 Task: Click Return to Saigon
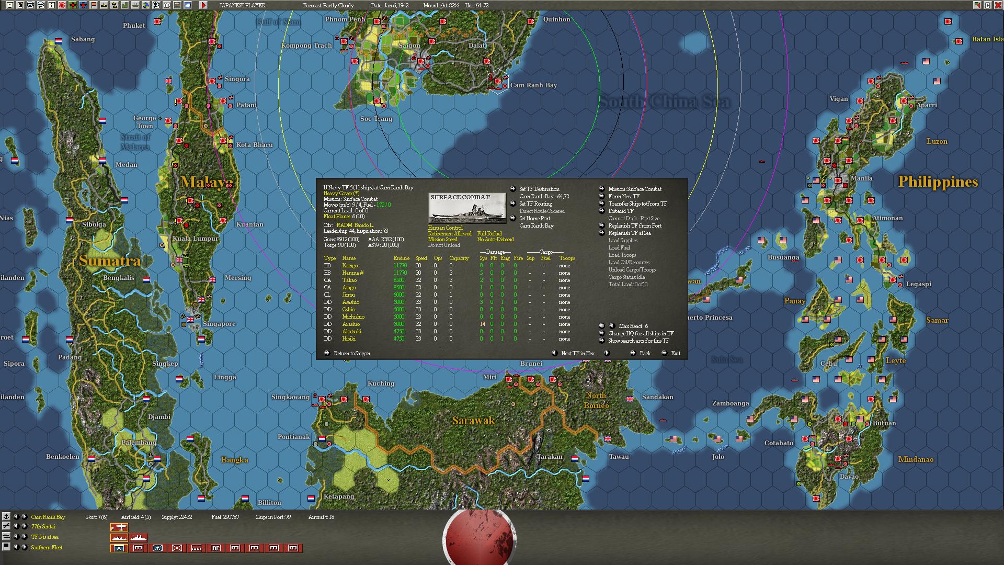pos(352,354)
